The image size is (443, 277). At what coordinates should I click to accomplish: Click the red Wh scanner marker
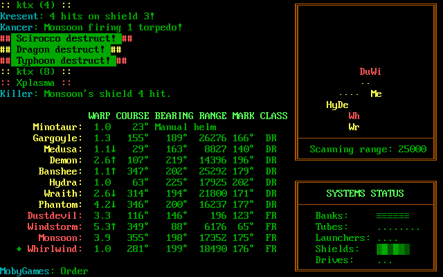point(354,116)
